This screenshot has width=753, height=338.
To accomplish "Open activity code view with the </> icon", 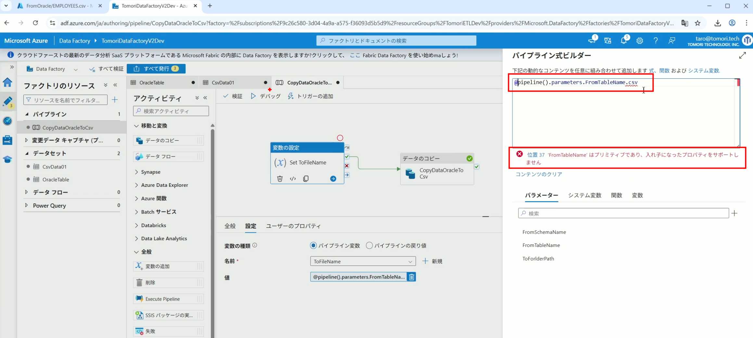I will point(293,178).
